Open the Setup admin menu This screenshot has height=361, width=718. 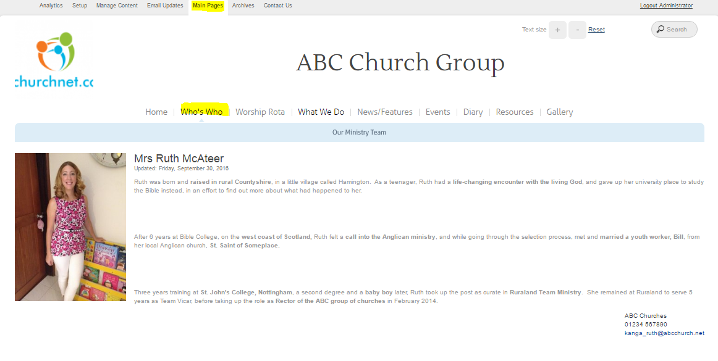[x=80, y=6]
